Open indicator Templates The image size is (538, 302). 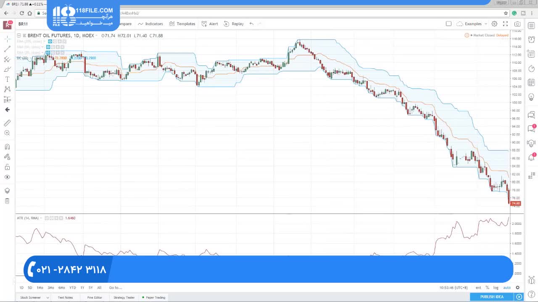[182, 24]
